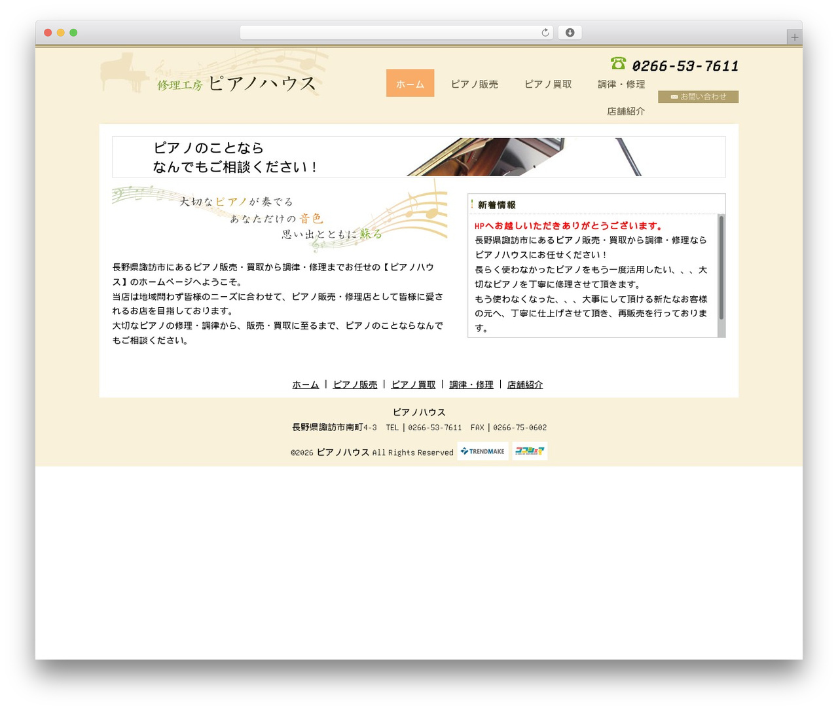This screenshot has width=838, height=710.
Task: Click the 新着情報 heading
Action: 496,205
